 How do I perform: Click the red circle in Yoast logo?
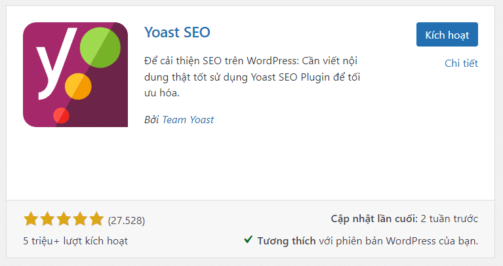61,115
